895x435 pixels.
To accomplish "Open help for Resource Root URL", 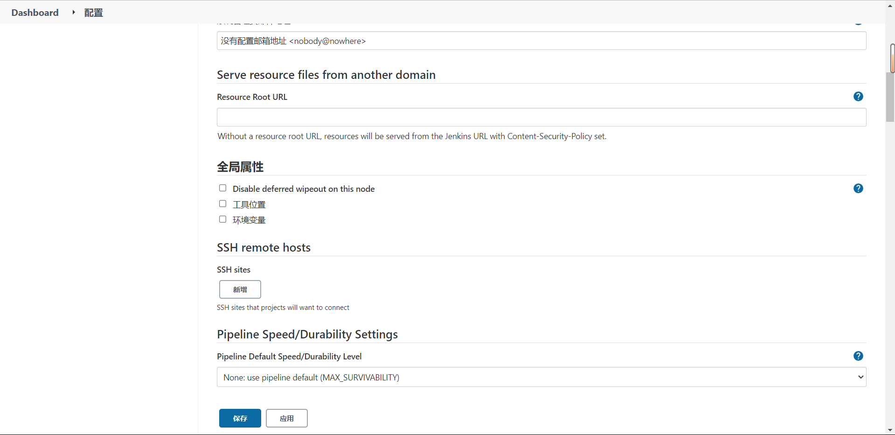I will pos(858,97).
